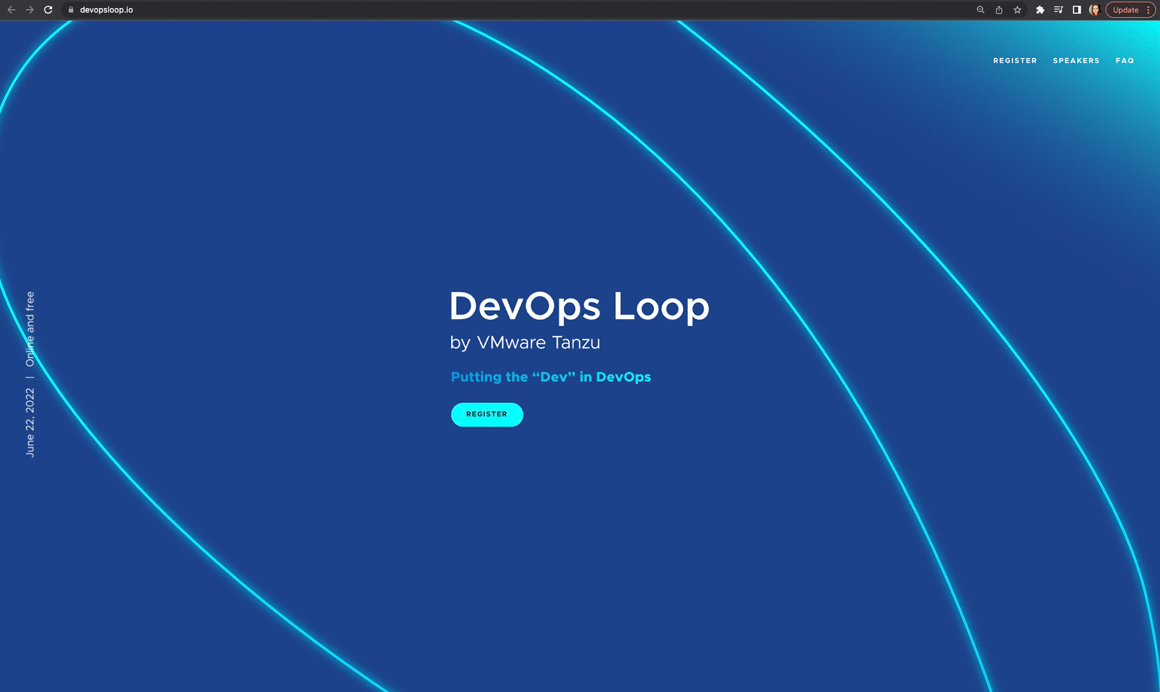Click the browser back arrow

point(11,10)
